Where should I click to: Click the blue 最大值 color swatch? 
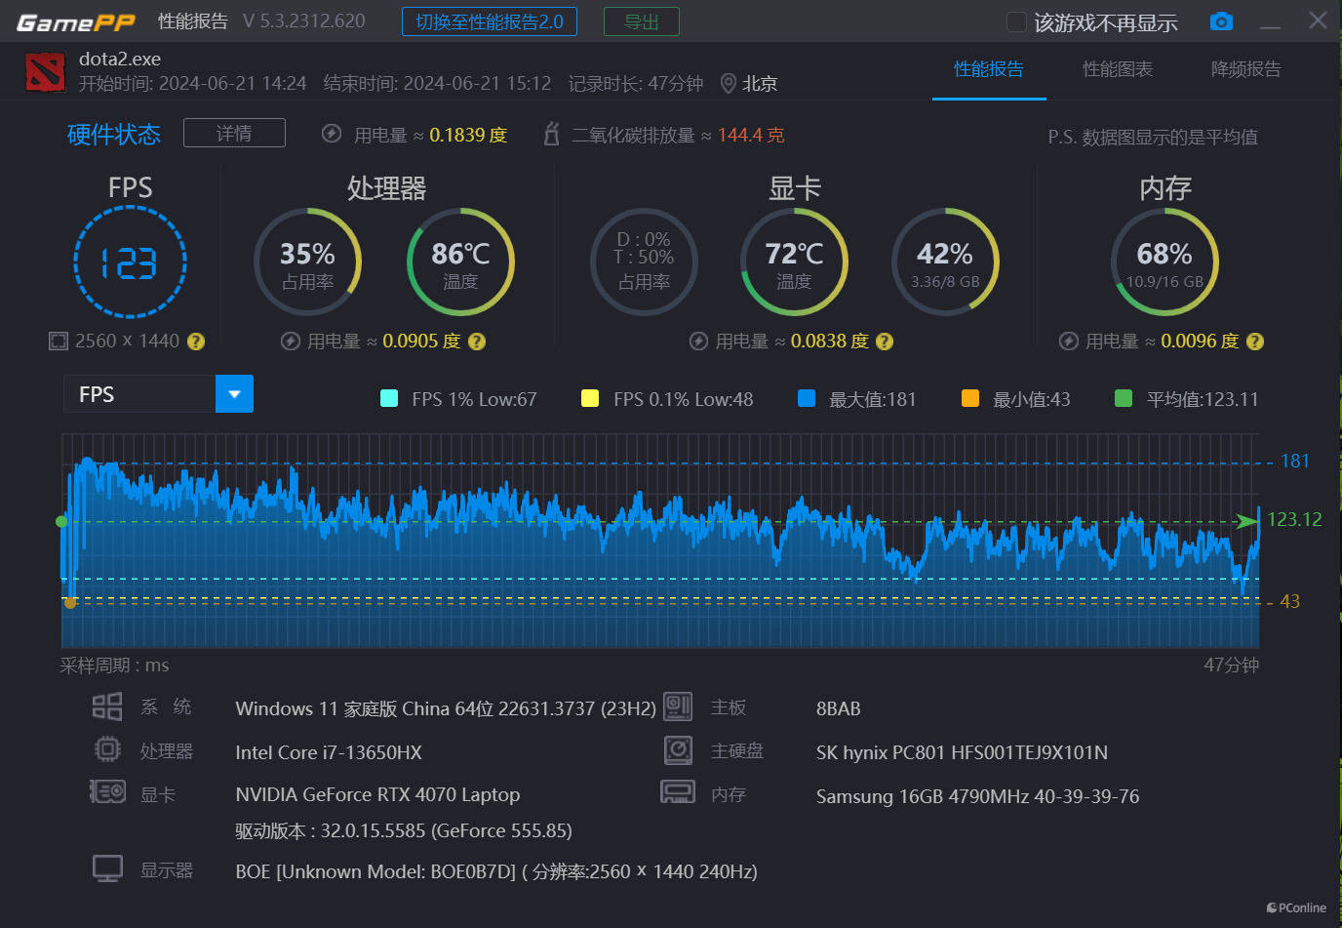coord(807,398)
